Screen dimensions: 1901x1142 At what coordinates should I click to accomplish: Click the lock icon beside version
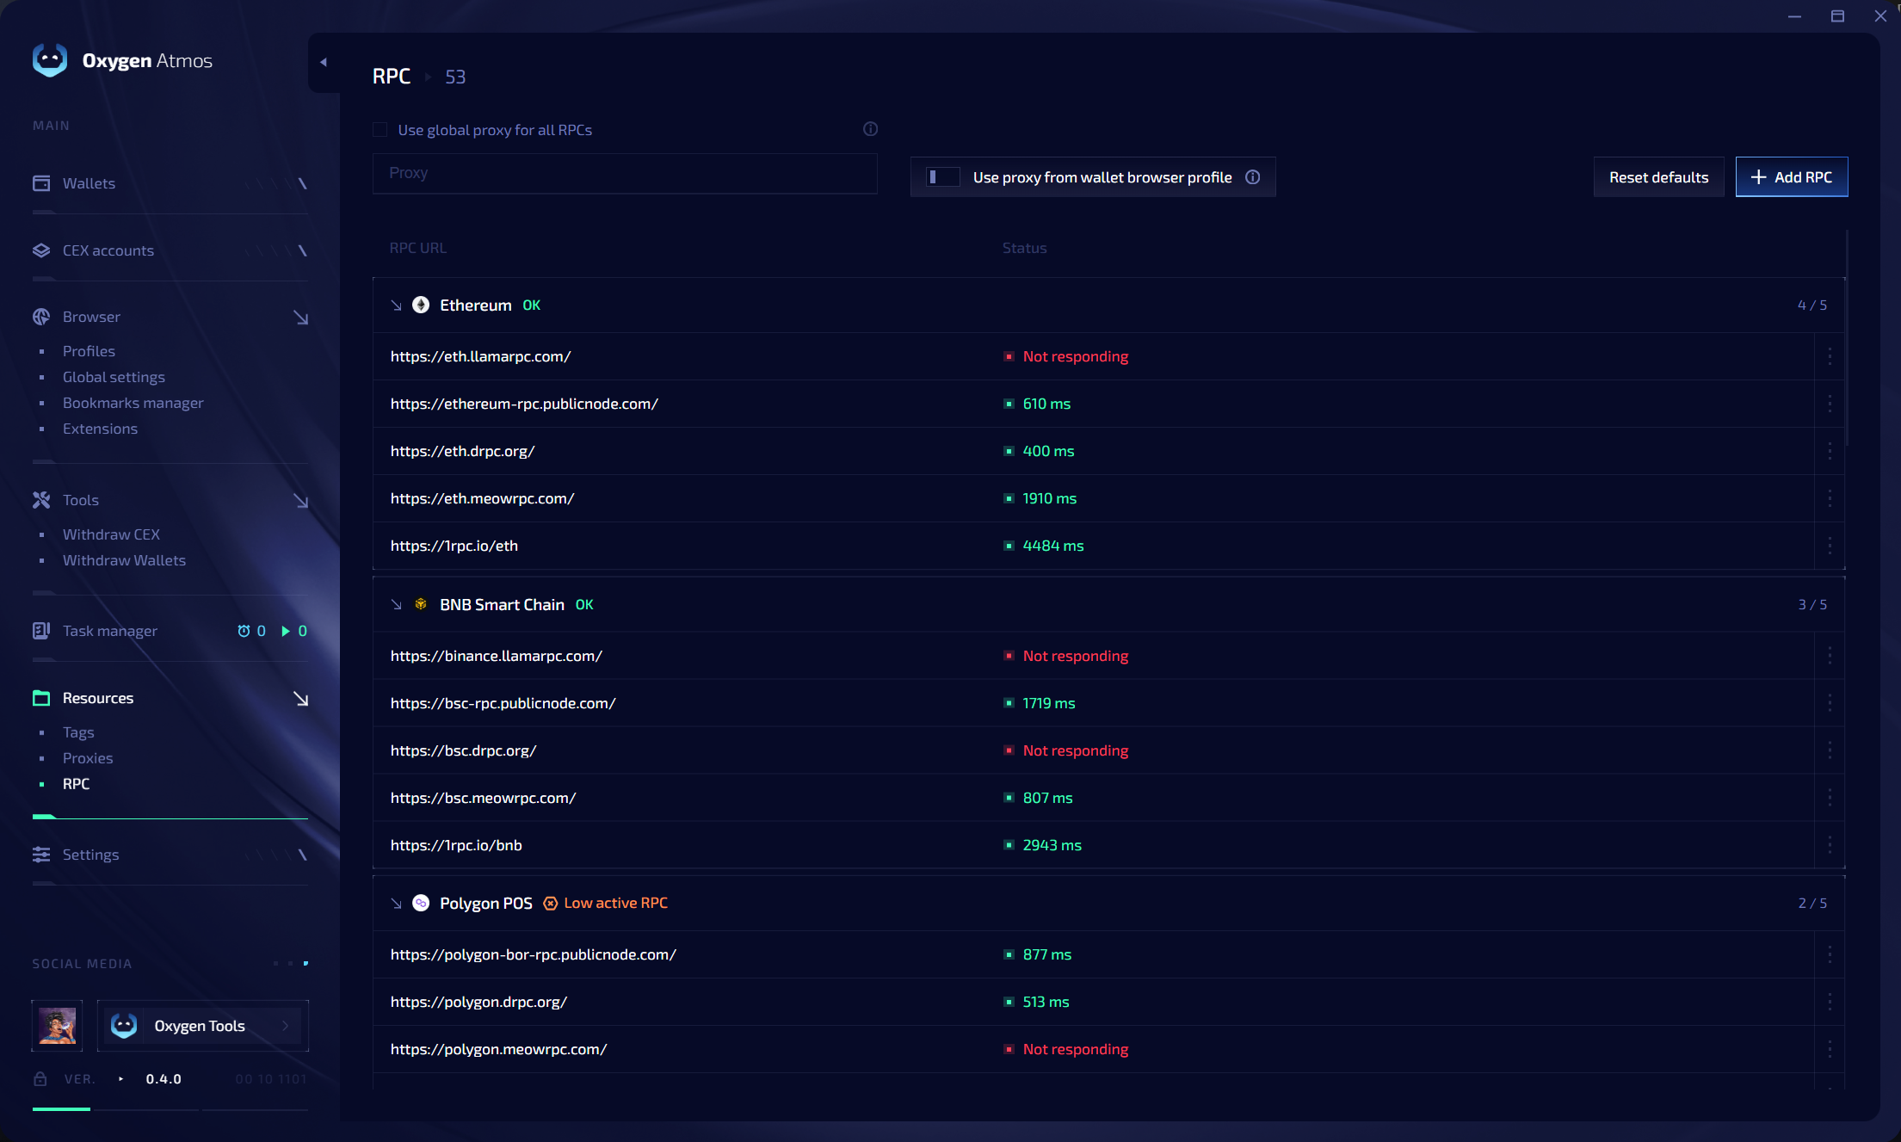[40, 1079]
